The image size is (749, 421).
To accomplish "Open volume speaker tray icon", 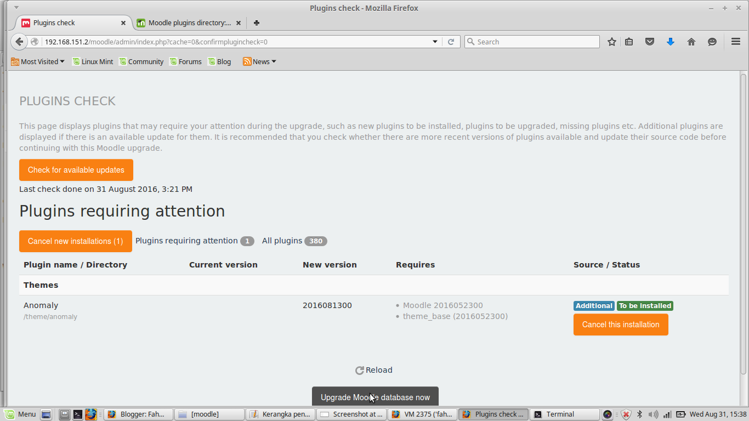I will click(653, 414).
